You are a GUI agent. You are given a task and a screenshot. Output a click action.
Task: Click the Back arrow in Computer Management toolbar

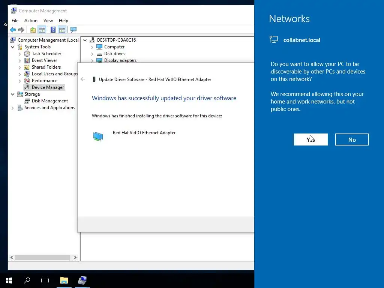pos(13,30)
